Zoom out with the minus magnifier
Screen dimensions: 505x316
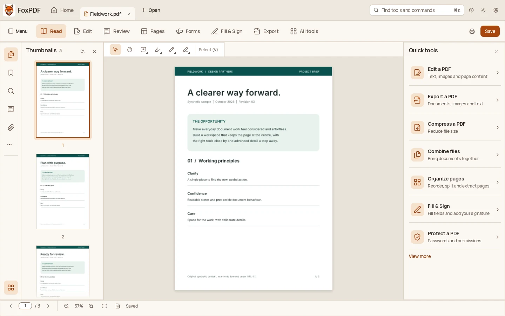click(66, 306)
